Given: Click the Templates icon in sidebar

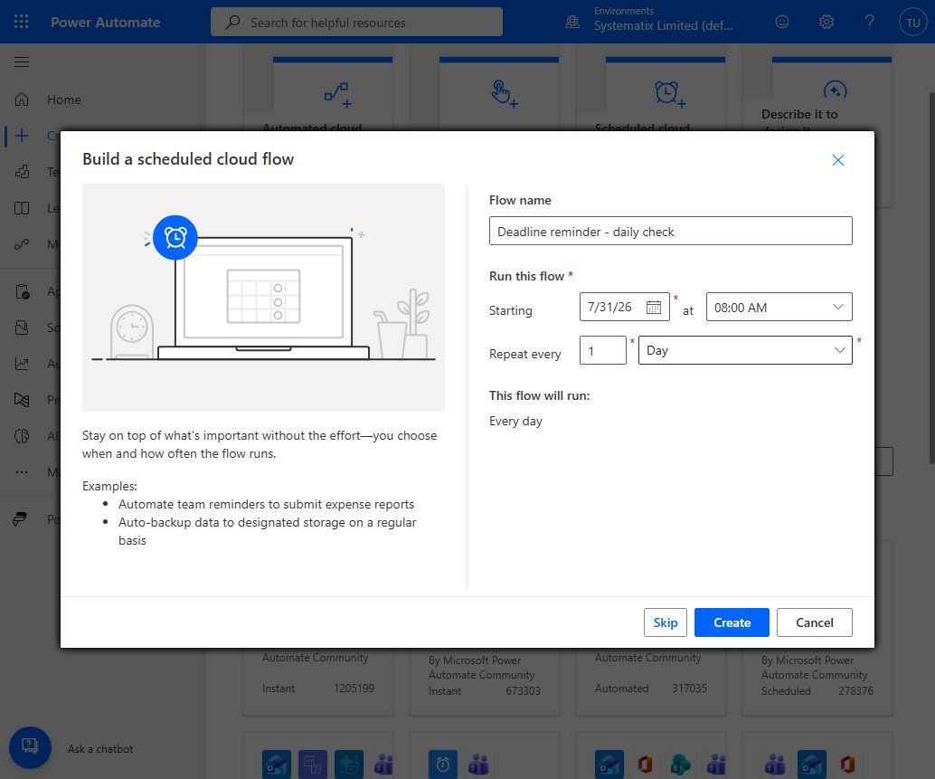Looking at the screenshot, I should 22,173.
